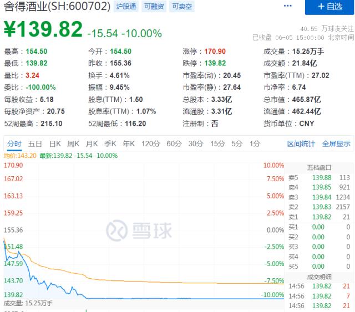This screenshot has width=355, height=312.
Task: Click 全屏显示 to show fullscreen
Action: coord(336,144)
